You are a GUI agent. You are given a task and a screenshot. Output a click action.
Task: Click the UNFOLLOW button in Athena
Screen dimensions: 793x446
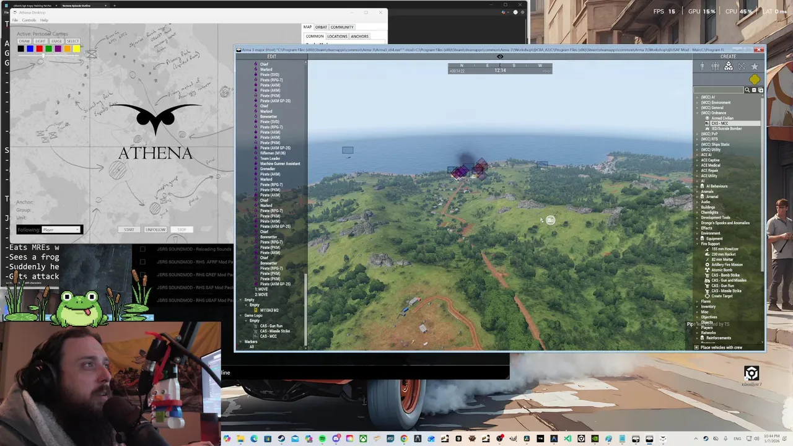tap(156, 230)
